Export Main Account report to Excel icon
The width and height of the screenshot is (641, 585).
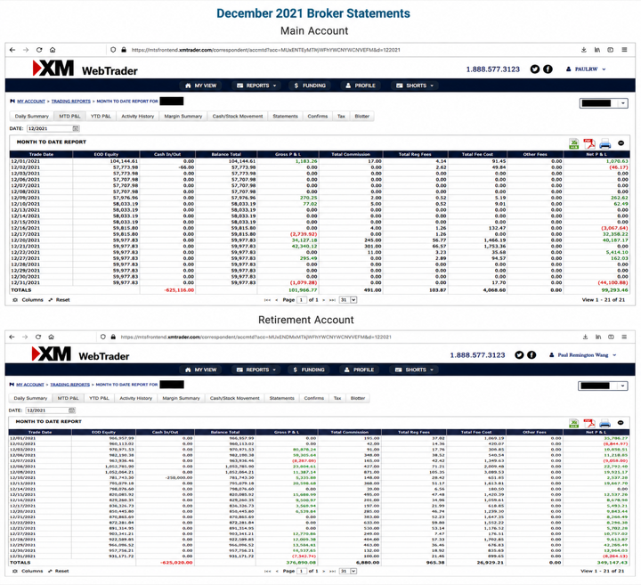[x=574, y=143]
